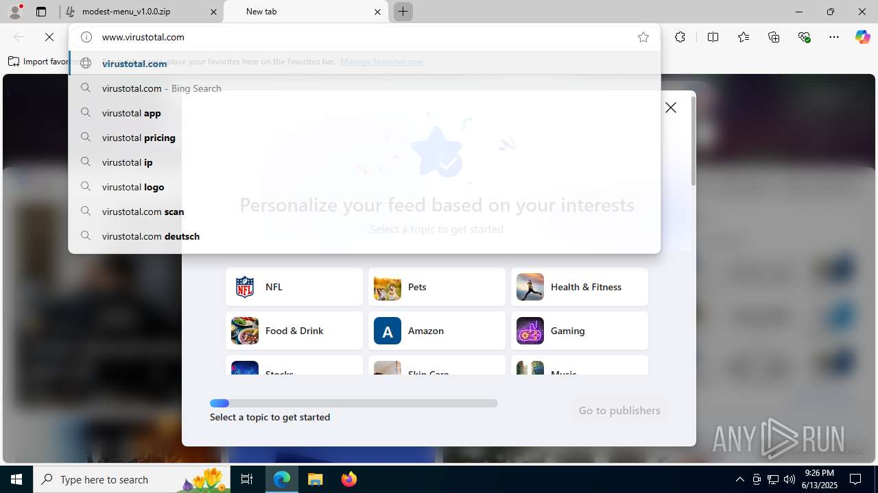The width and height of the screenshot is (878, 493).
Task: Close the modest-menu_v1.0.0.zip tab
Action: pos(213,12)
